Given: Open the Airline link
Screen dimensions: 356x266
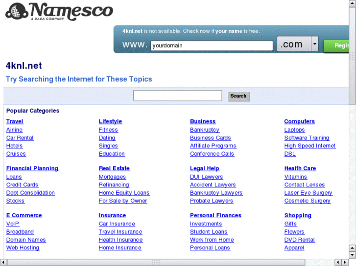Looking at the screenshot, I should click(14, 130).
